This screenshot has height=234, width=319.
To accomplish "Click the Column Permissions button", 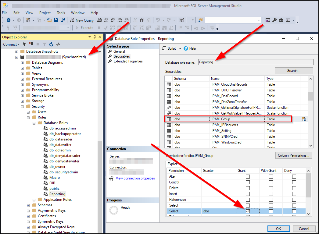I will click(x=294, y=155).
